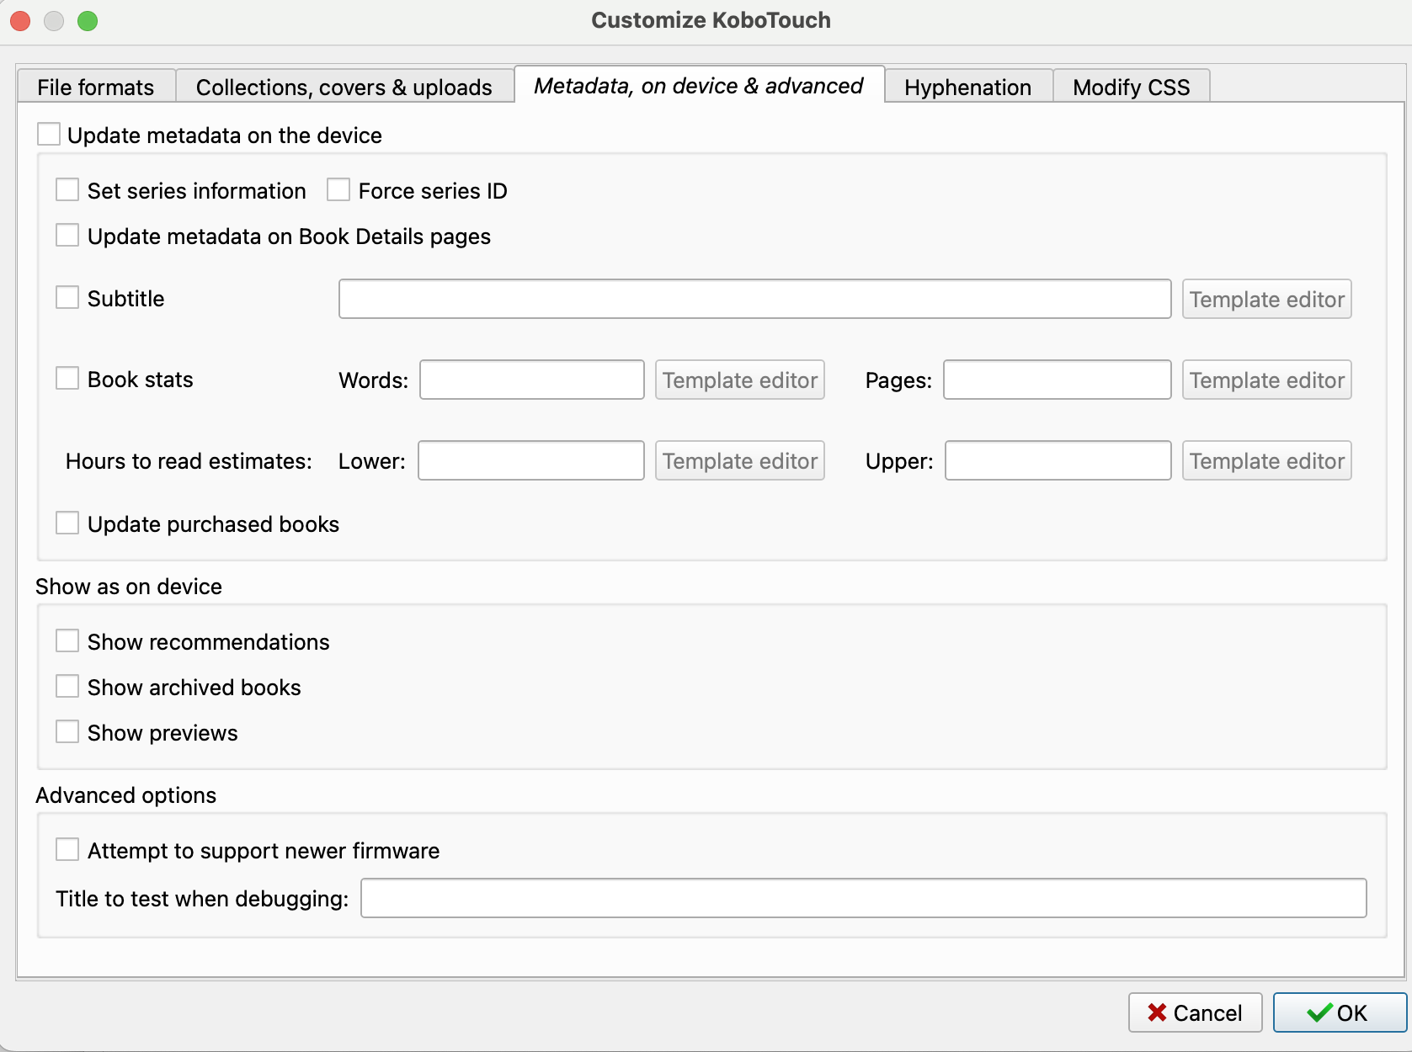Check the Set series information box

pyautogui.click(x=67, y=190)
